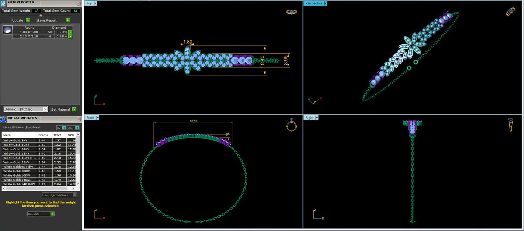
Task: Select the White Gold:9K PdW row
Action: [x=39, y=166]
